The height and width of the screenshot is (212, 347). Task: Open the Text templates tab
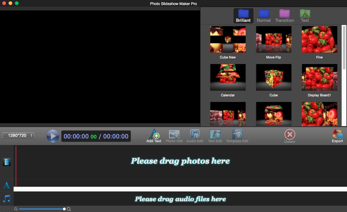pos(305,16)
